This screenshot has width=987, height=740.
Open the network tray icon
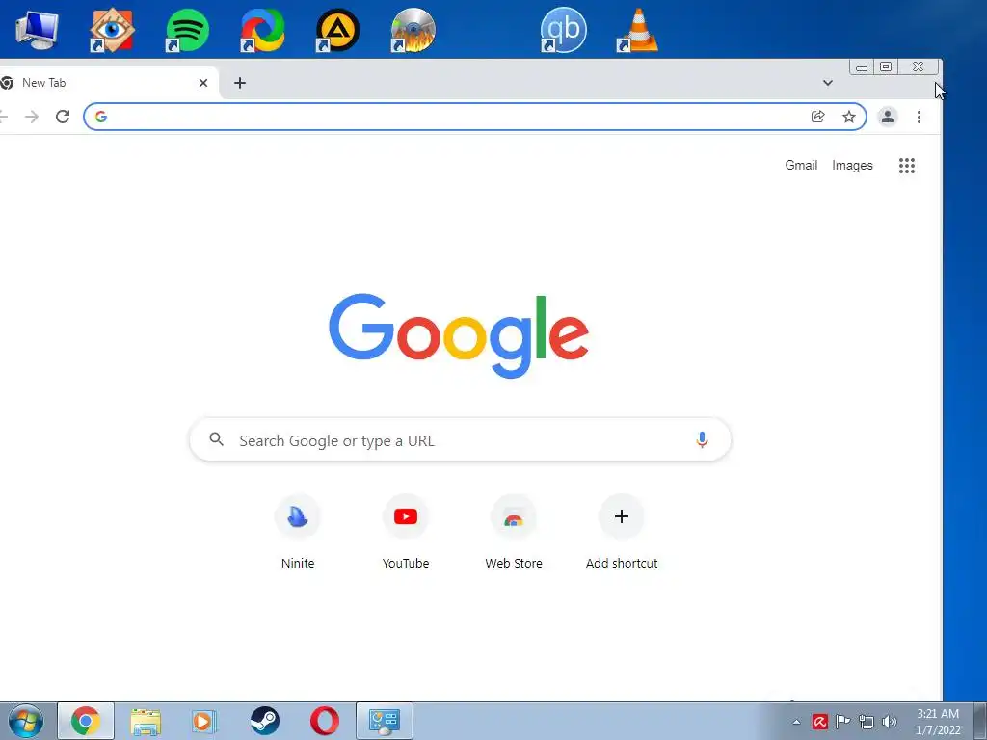[867, 722]
